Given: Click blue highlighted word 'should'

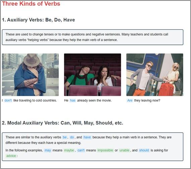Looking at the screenshot, I should tap(144, 150).
